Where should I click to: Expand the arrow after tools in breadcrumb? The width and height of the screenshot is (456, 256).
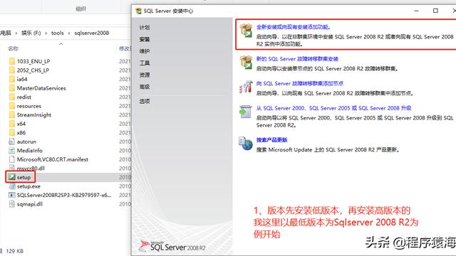coord(69,33)
